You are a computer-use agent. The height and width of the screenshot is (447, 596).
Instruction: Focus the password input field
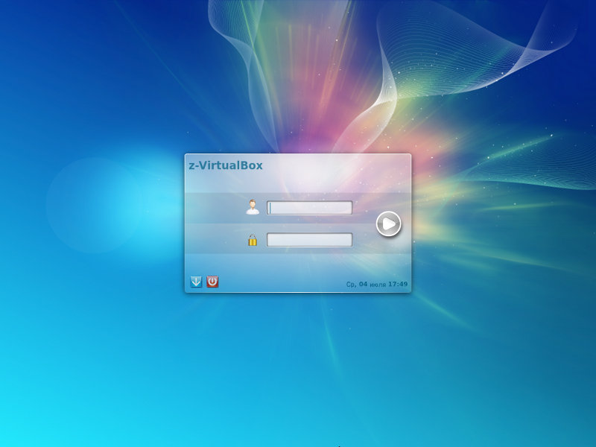pos(309,240)
